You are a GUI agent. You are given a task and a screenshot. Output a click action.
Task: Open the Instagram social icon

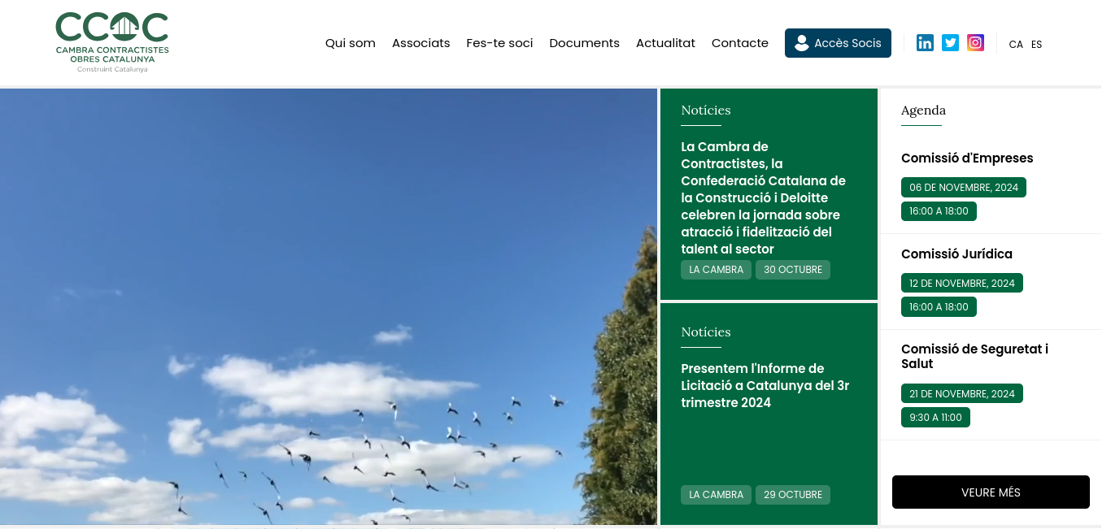coord(975,43)
